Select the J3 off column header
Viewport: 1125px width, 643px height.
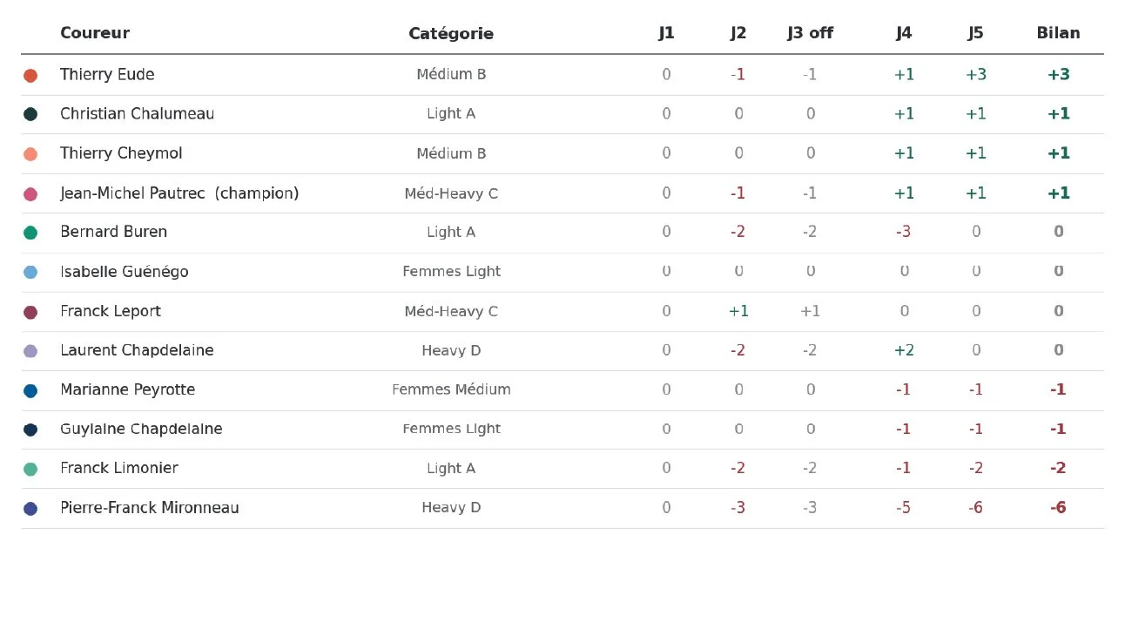(x=810, y=33)
